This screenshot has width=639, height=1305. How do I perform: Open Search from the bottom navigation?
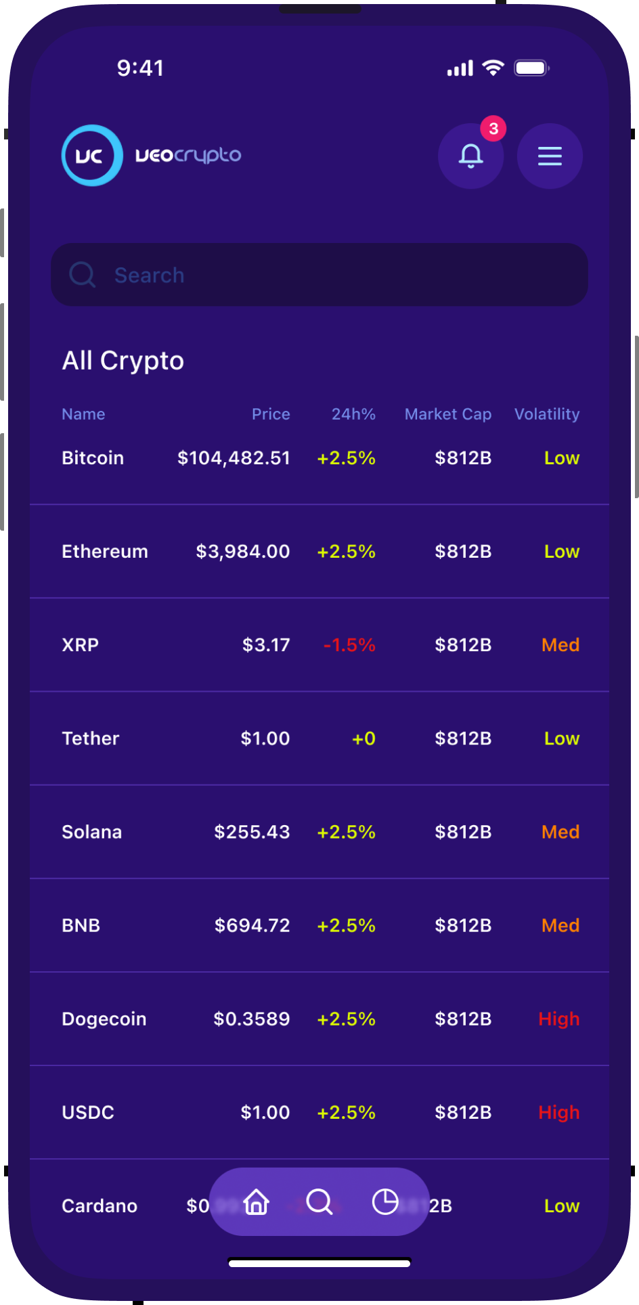(319, 1202)
